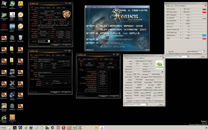208x130 pixels.
Task: Switch to Graphics Card tab in Sensors window
Action: (170, 6)
